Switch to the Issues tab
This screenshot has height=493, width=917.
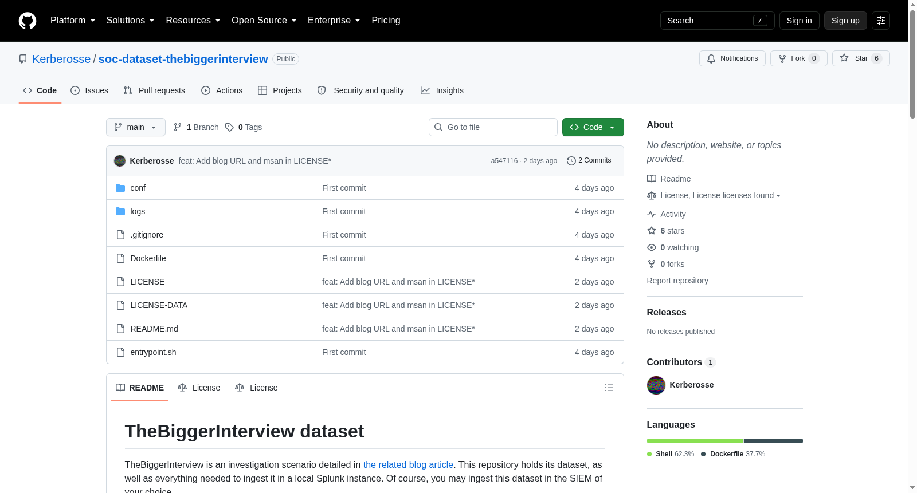pyautogui.click(x=89, y=90)
